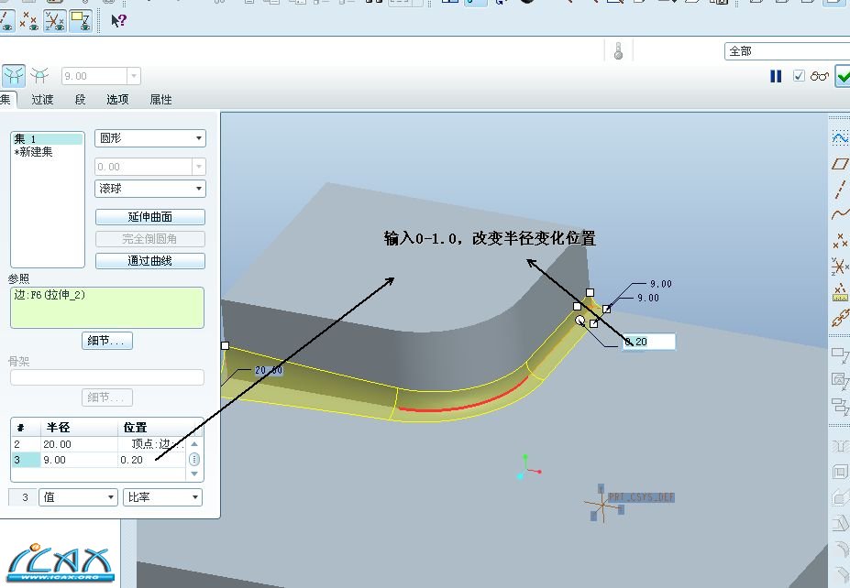
Task: Click the green checkmark accept icon
Action: (x=842, y=77)
